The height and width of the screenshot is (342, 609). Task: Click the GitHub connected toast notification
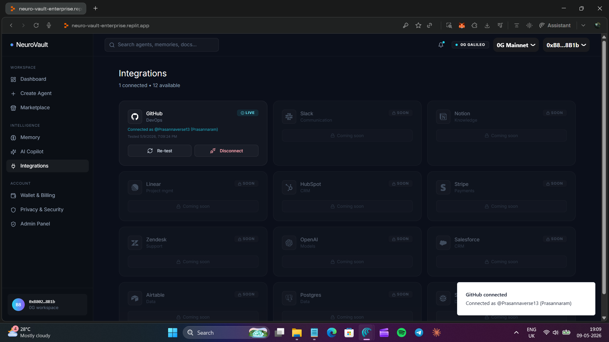[526, 299]
